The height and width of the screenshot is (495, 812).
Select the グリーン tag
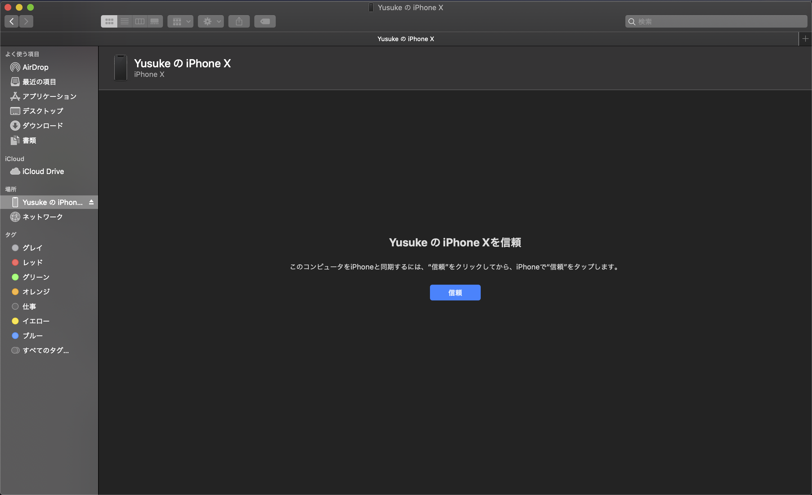(49, 277)
